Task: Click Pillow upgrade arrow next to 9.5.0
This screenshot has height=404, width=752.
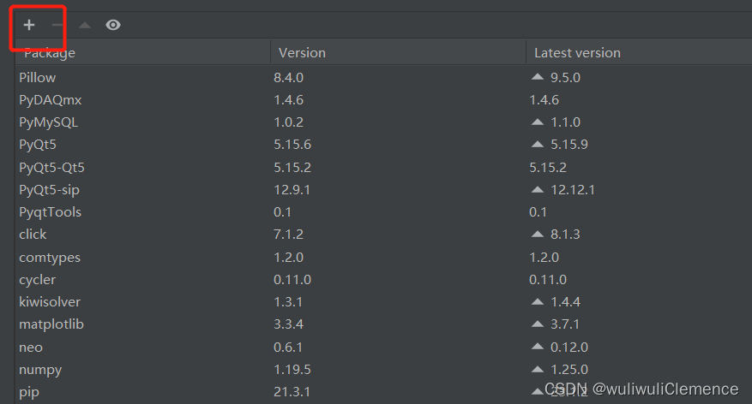Action: point(538,76)
